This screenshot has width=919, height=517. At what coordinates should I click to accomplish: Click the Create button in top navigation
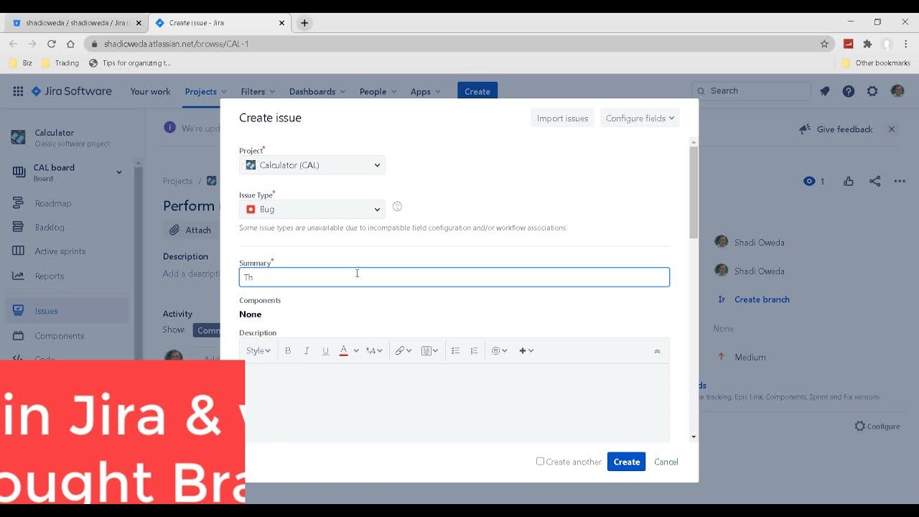point(477,91)
